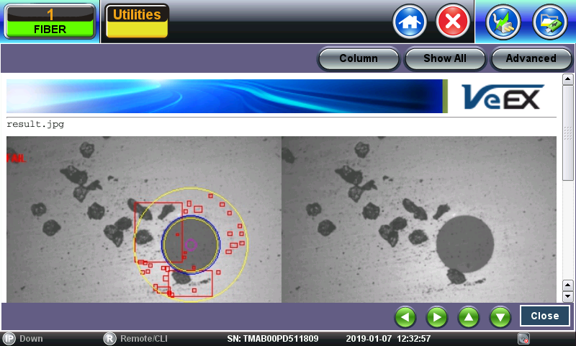Click the analyzed fiber image with overlays
The image size is (576, 346).
143,218
